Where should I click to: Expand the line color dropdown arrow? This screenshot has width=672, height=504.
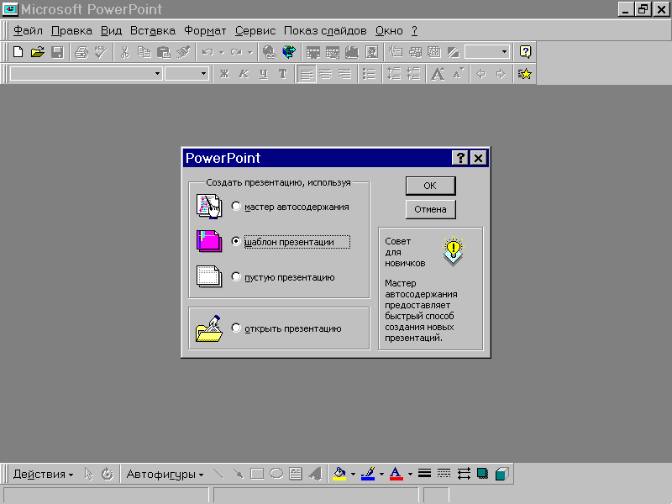point(381,474)
